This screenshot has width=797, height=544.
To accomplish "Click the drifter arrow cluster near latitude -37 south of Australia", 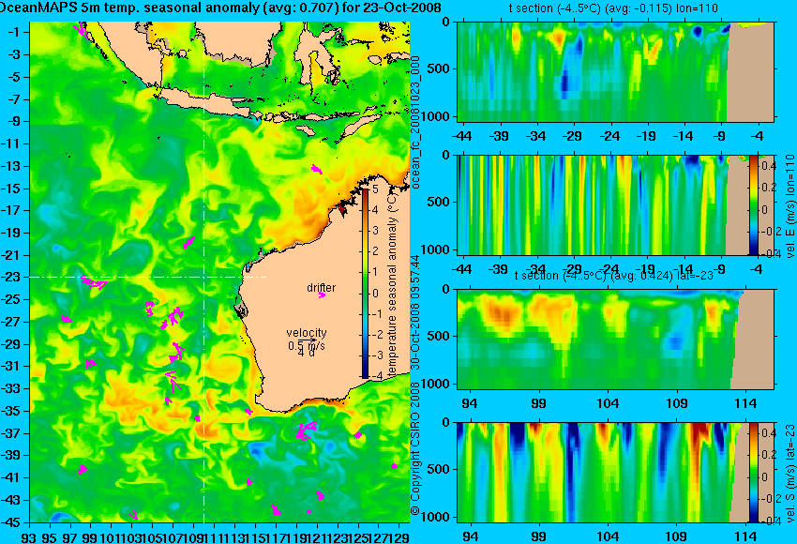I will click(306, 431).
